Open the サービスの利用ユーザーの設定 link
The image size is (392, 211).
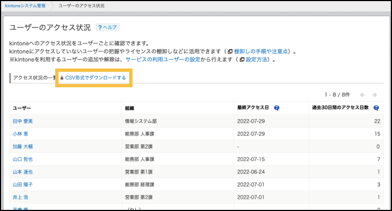[x=163, y=60]
